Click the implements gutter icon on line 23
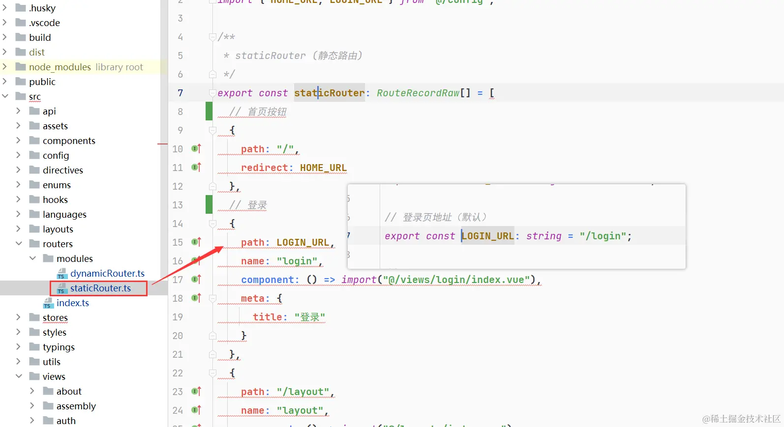Viewport: 784px width, 427px height. 196,391
